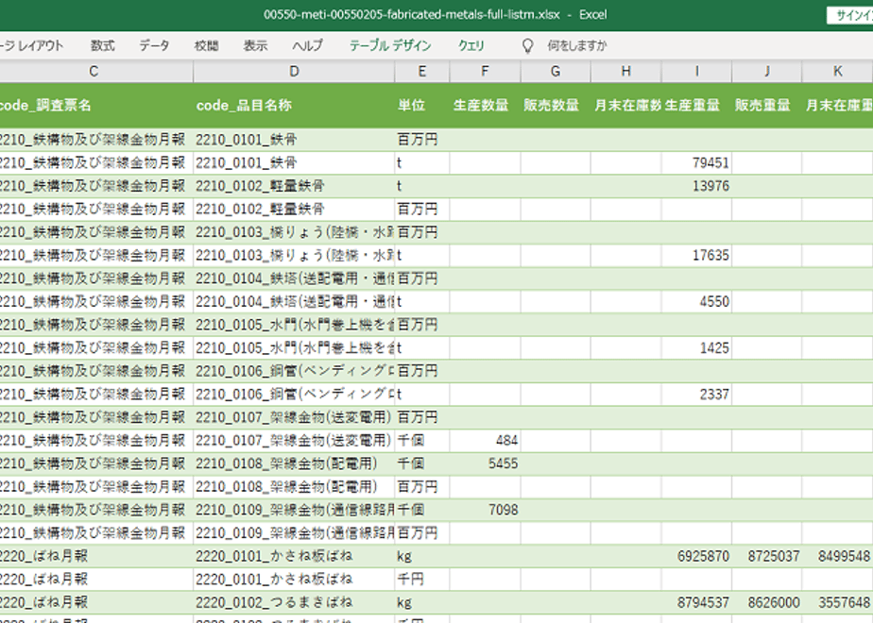
Task: Select the cell with value 8794537
Action: coord(696,602)
